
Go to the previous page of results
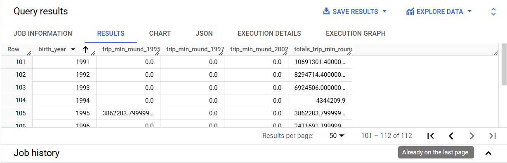pos(451,136)
